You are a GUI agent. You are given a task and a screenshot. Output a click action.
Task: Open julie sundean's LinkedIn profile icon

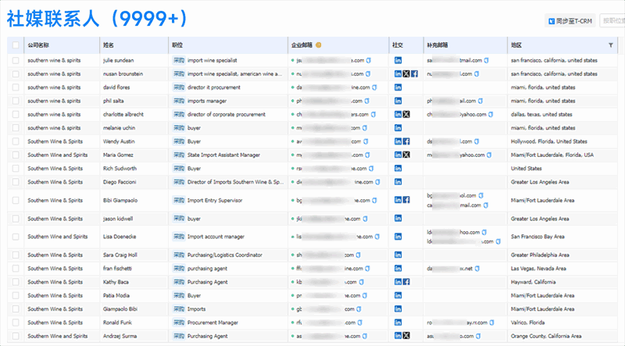click(x=398, y=60)
